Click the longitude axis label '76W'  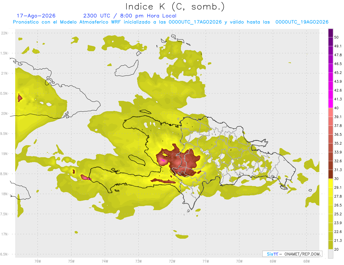tap(38, 261)
